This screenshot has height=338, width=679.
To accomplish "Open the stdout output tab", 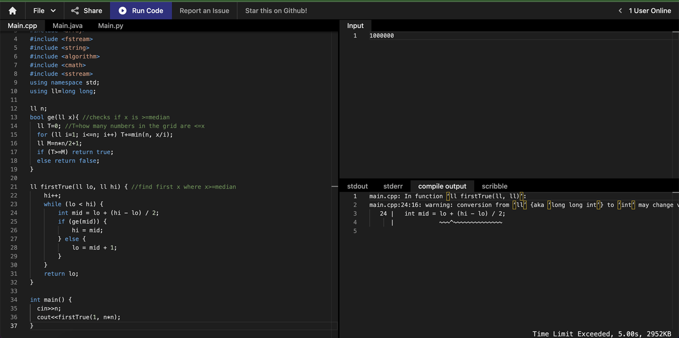I will click(x=357, y=186).
